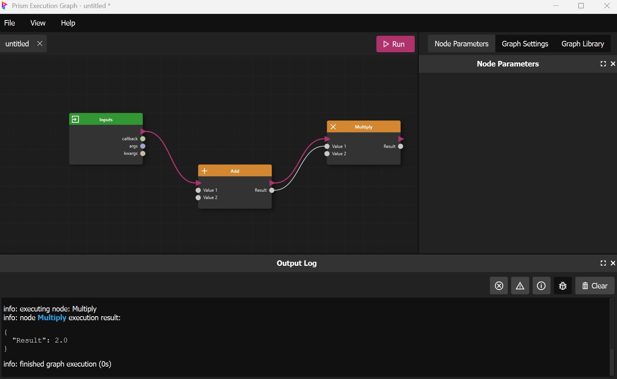Open the File menu
This screenshot has height=379, width=617.
point(9,23)
